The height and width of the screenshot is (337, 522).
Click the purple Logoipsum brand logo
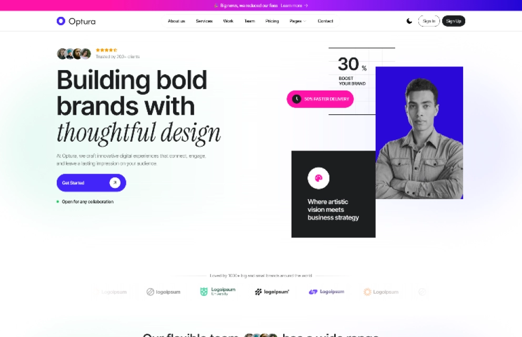coord(327,292)
